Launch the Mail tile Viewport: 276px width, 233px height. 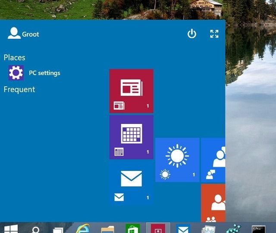click(131, 182)
